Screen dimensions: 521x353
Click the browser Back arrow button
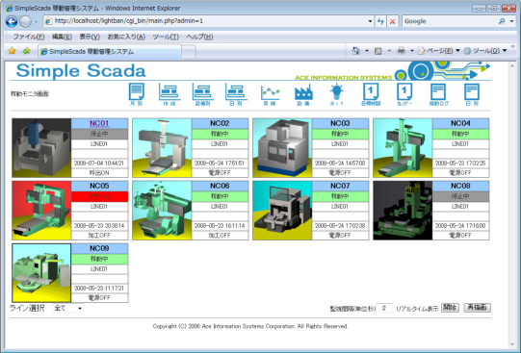point(12,22)
